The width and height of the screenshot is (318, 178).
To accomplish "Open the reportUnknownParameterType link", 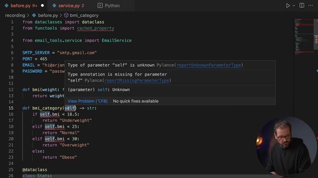I will click(x=209, y=65).
